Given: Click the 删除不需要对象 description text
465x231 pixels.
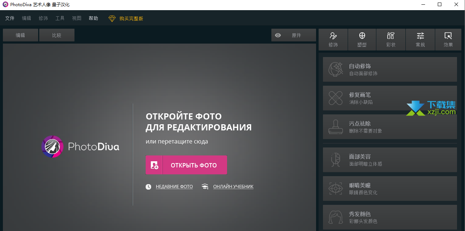Looking at the screenshot, I should tap(365, 131).
